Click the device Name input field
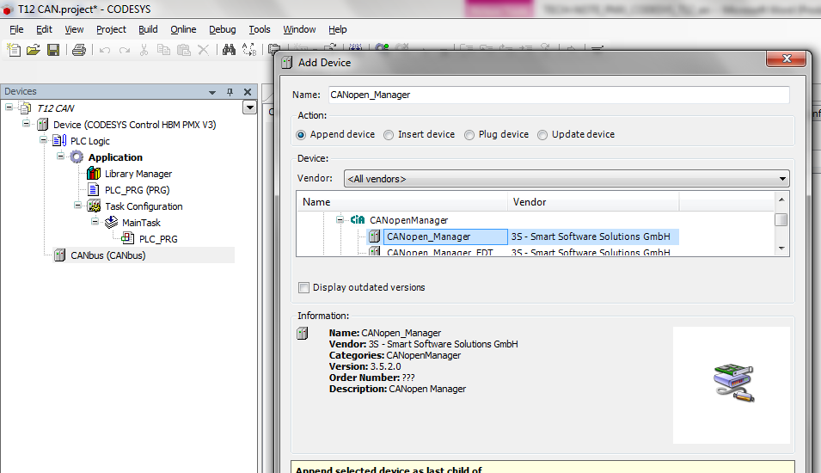Viewport: 821px width, 473px height. pyautogui.click(x=559, y=95)
